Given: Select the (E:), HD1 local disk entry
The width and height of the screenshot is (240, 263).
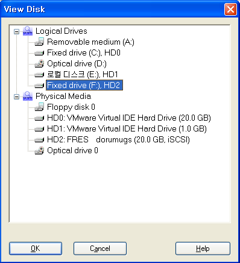Looking at the screenshot, I should (82, 75).
